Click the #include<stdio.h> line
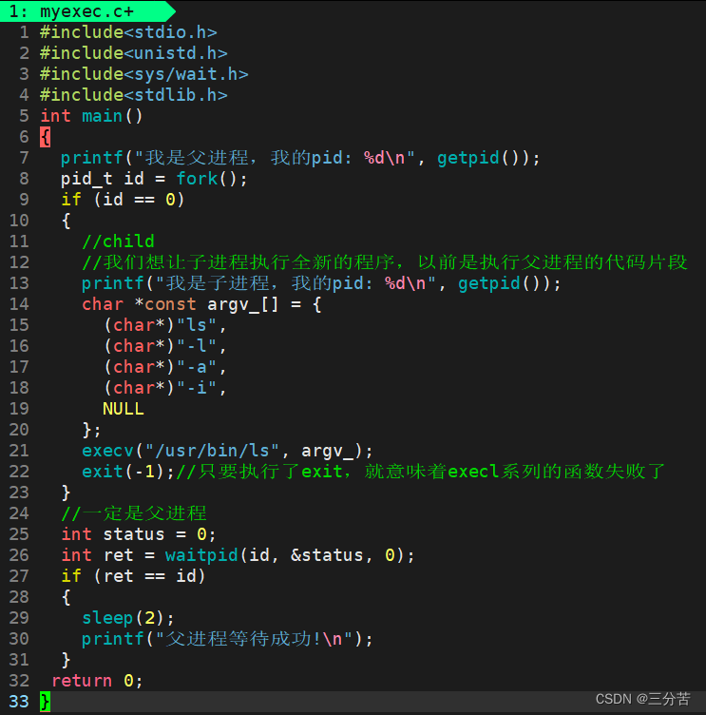This screenshot has height=715, width=706. click(128, 32)
